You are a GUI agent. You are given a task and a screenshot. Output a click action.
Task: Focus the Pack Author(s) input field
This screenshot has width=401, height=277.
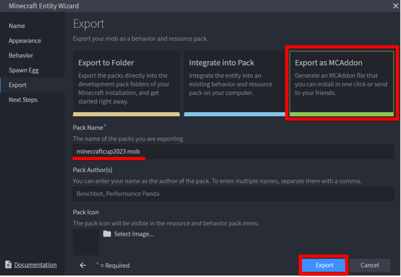(233, 194)
